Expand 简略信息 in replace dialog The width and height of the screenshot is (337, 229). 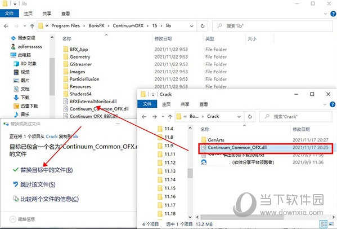pos(22,219)
